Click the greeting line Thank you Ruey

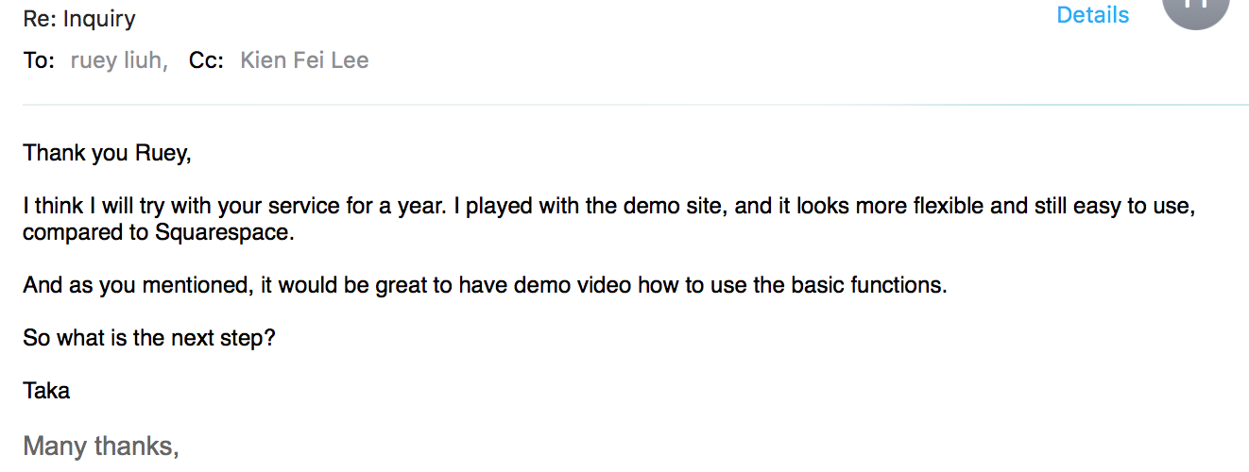(108, 153)
